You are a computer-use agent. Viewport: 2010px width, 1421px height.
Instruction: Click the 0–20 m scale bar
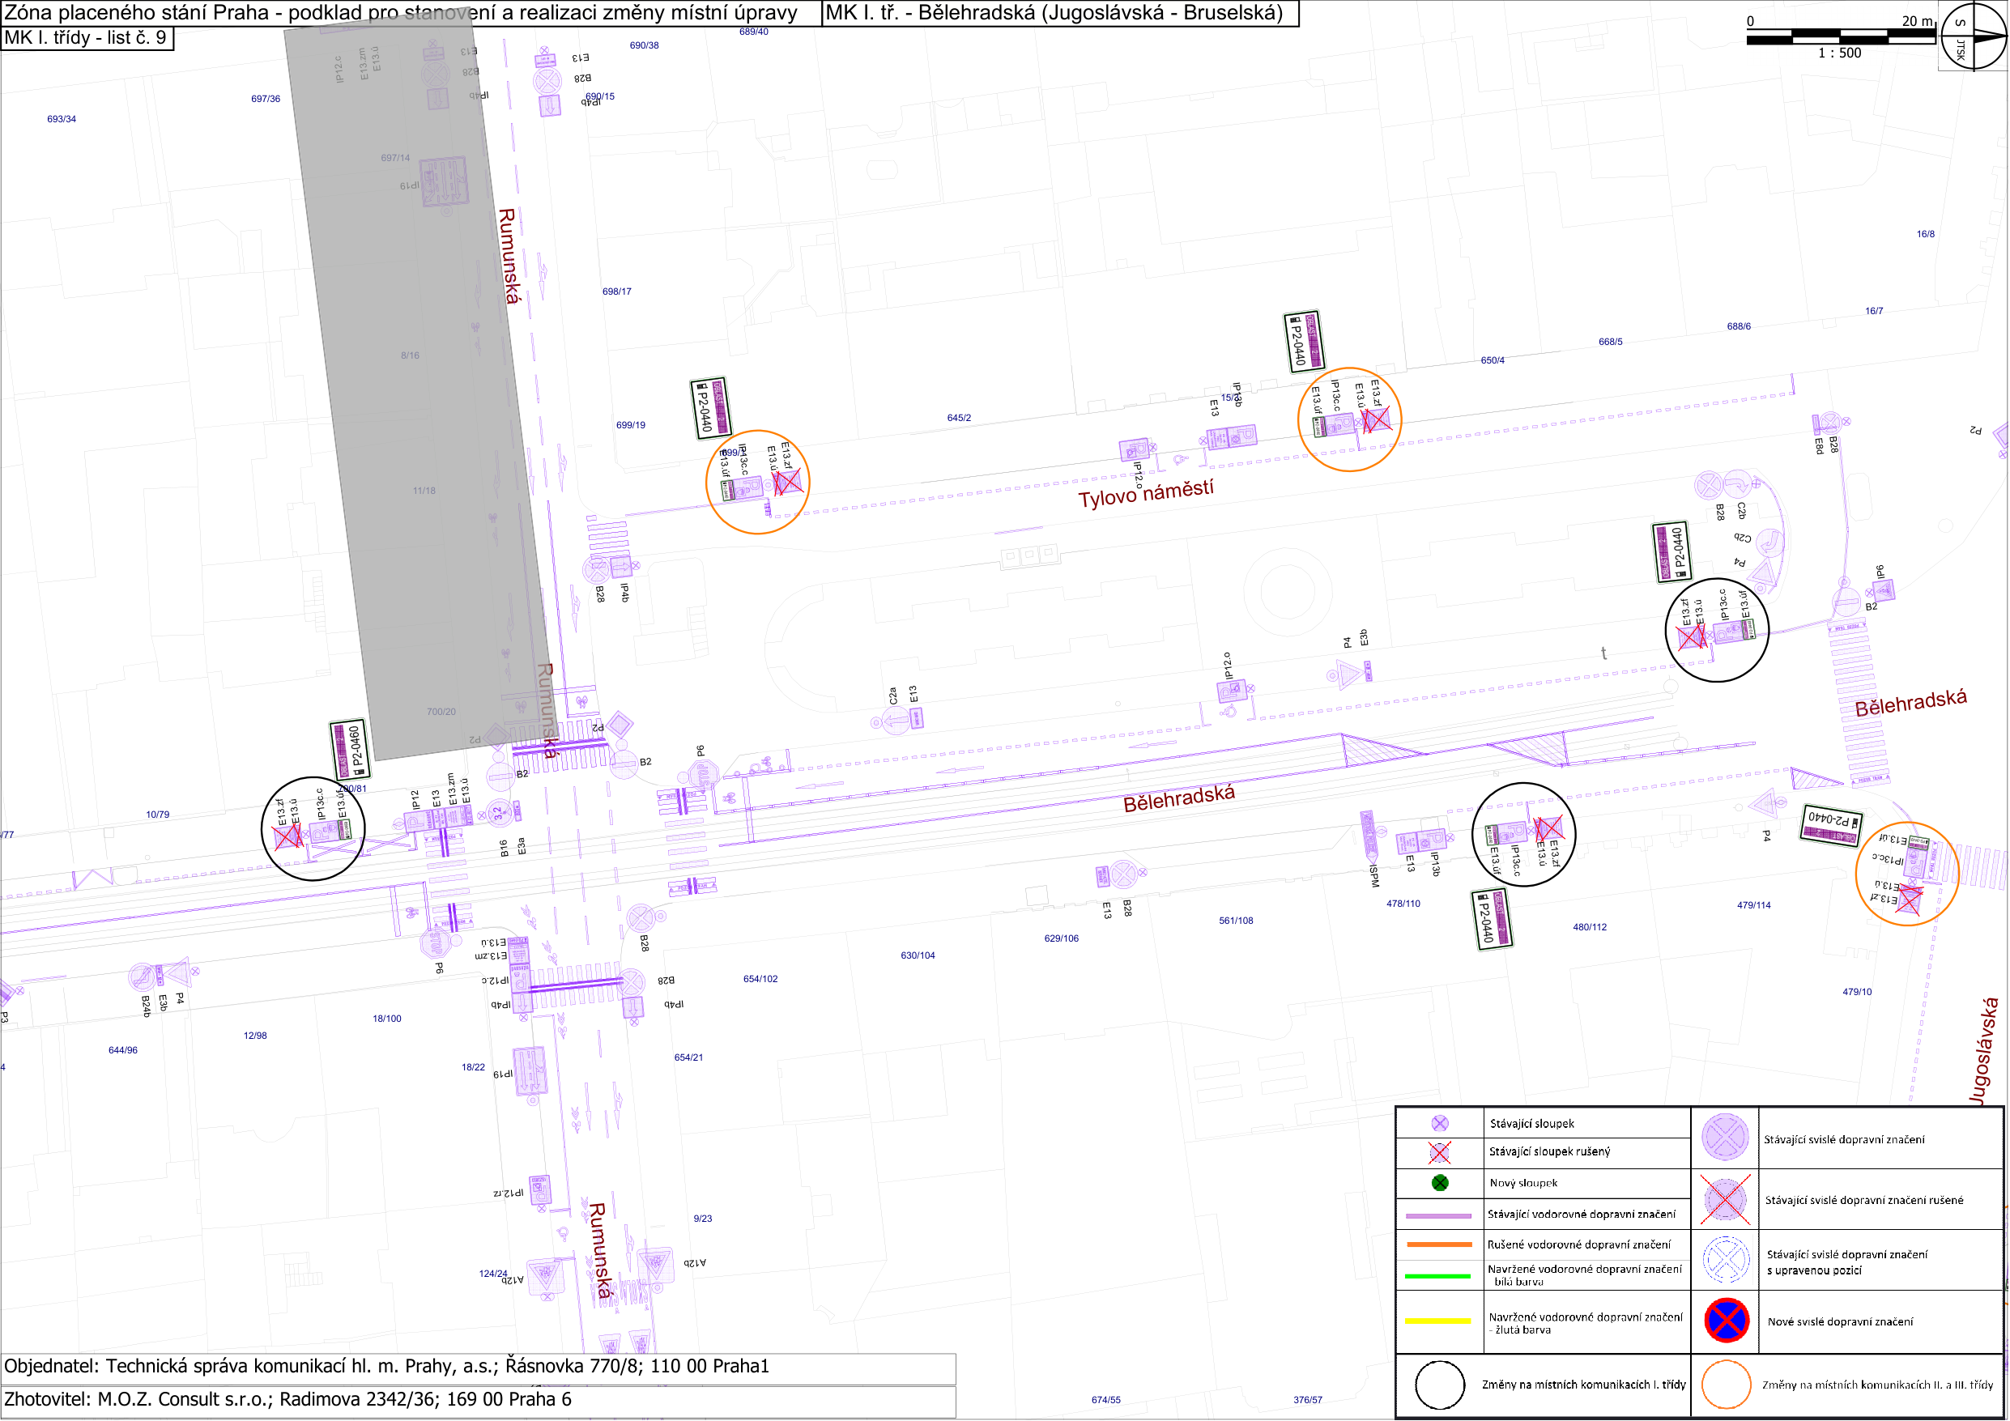pyautogui.click(x=1840, y=36)
